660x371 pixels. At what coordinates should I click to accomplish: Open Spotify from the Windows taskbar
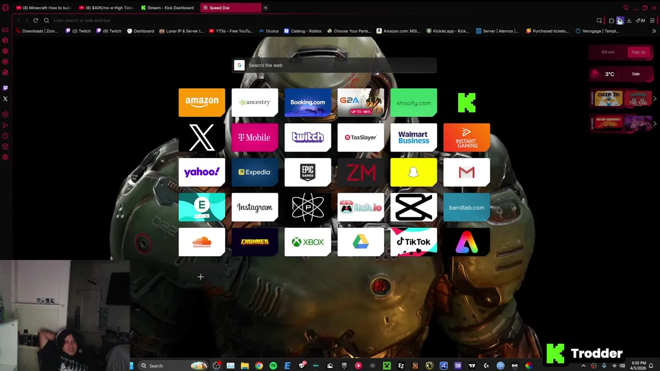tap(273, 366)
